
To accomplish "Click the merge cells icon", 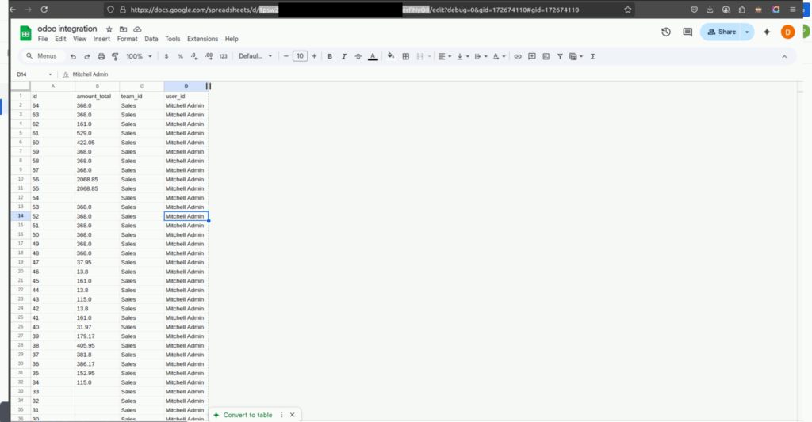I will (420, 56).
